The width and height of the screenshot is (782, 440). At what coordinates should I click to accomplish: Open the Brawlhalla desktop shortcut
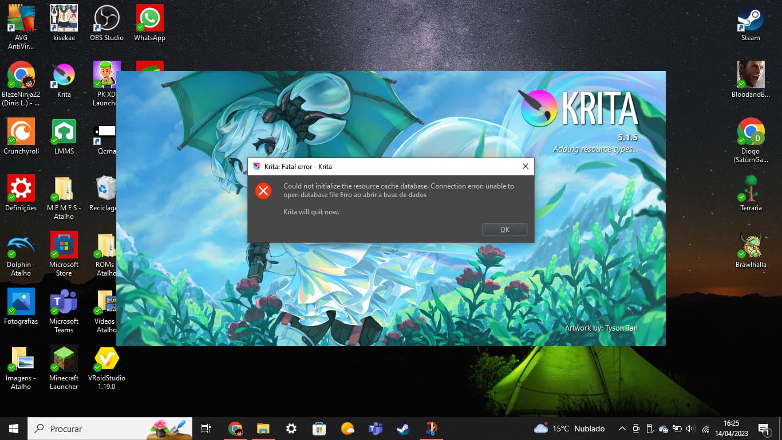point(751,250)
